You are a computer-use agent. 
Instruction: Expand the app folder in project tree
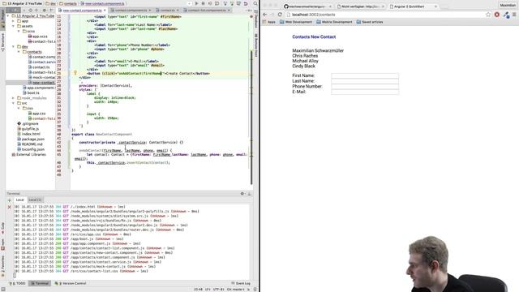pyautogui.click(x=14, y=21)
